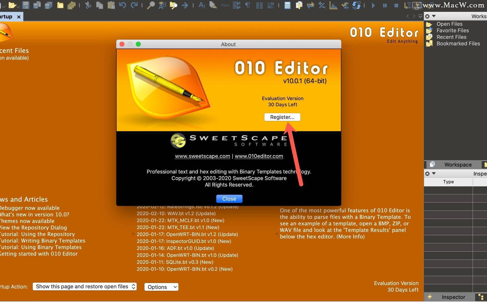Open Find with the magnifier icon
This screenshot has width=487, height=302.
pyautogui.click(x=151, y=5)
